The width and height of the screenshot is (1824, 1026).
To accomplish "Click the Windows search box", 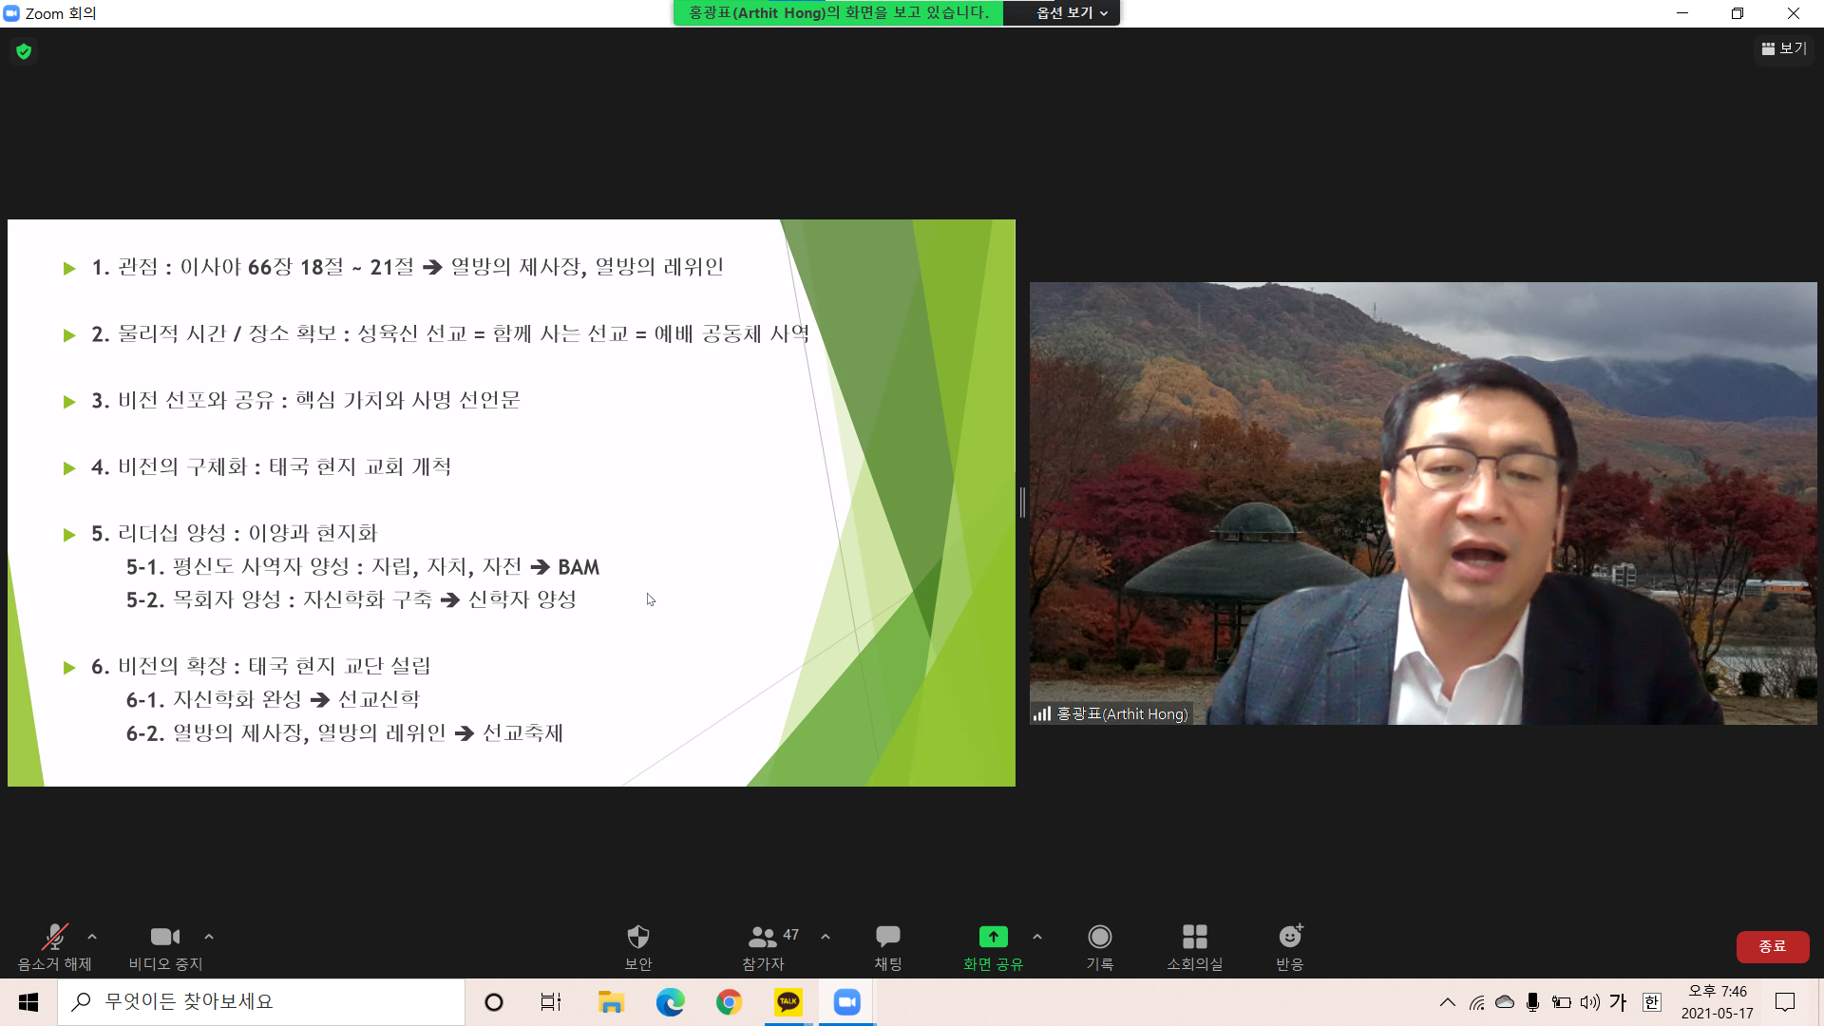I will [261, 1001].
